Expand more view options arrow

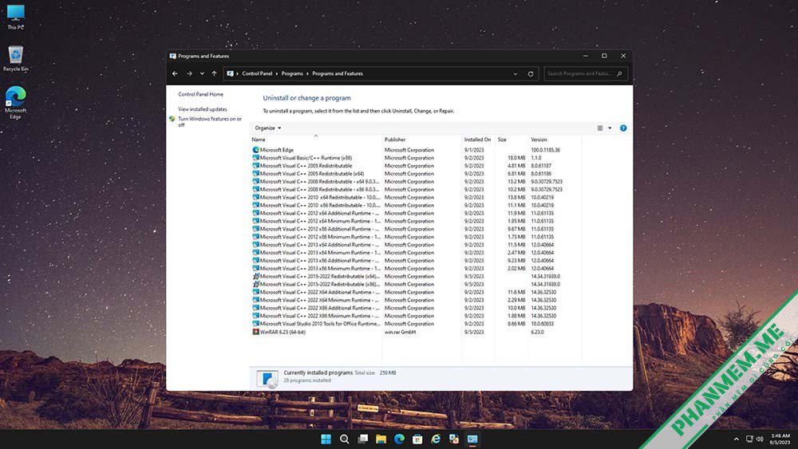[610, 128]
